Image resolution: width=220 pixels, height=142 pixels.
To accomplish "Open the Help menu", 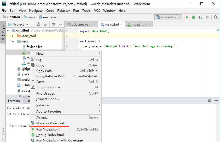I will (122, 11).
